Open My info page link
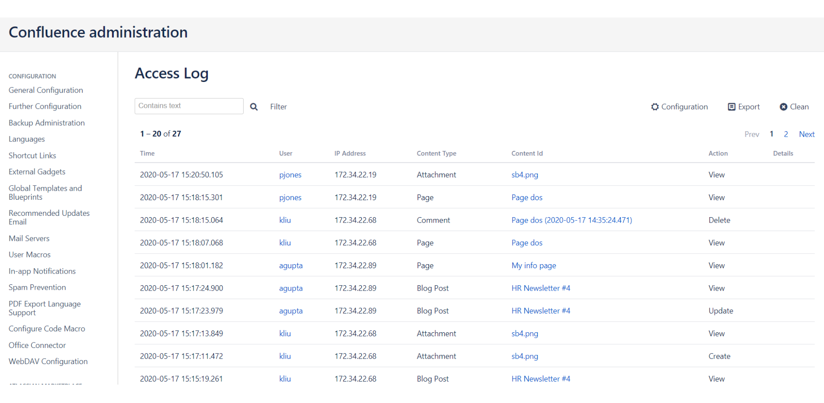 pyautogui.click(x=533, y=266)
